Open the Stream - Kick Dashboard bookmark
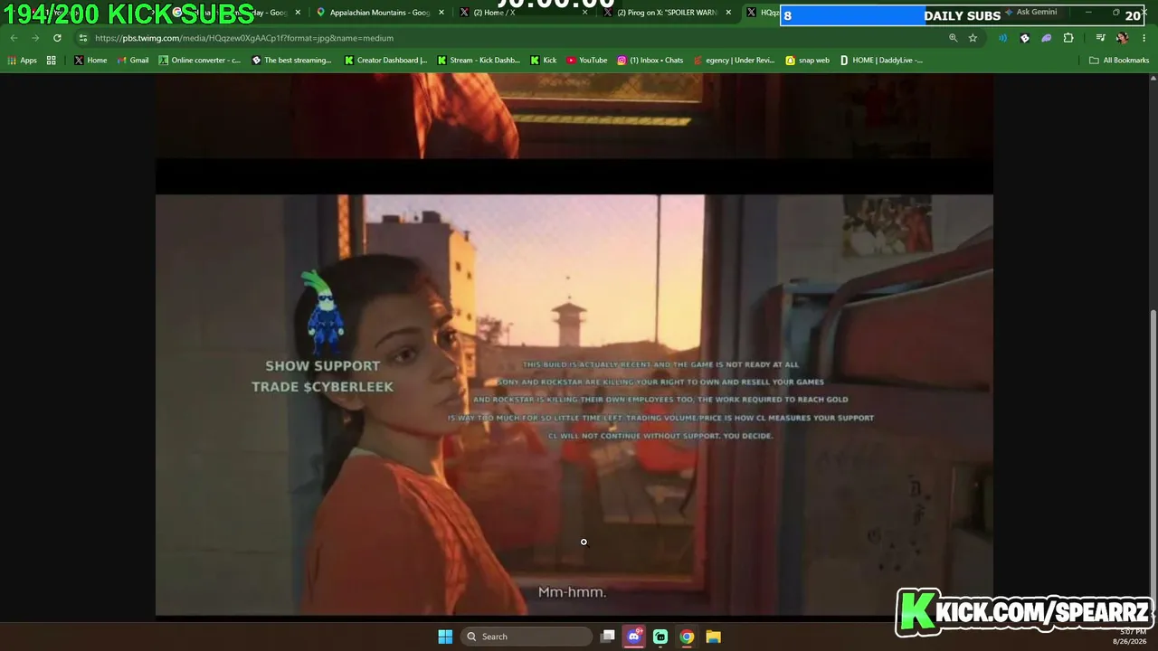This screenshot has width=1158, height=651. (x=479, y=61)
